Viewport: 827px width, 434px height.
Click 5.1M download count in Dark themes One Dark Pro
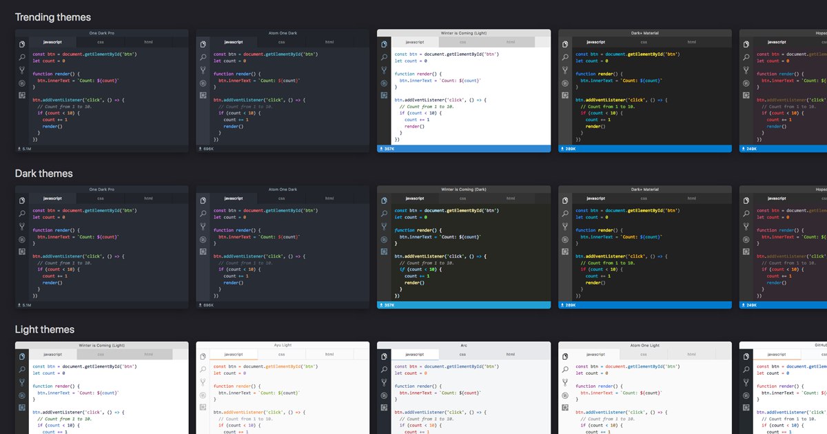26,305
